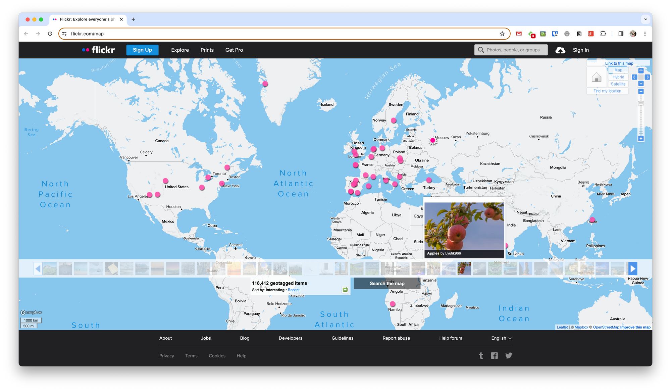Click the Search the map button
The image size is (671, 391).
[387, 284]
